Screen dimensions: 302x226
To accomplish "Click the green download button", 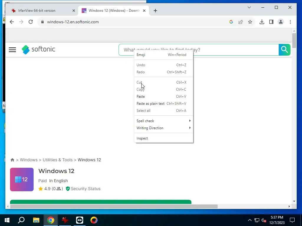I will pos(101,202).
